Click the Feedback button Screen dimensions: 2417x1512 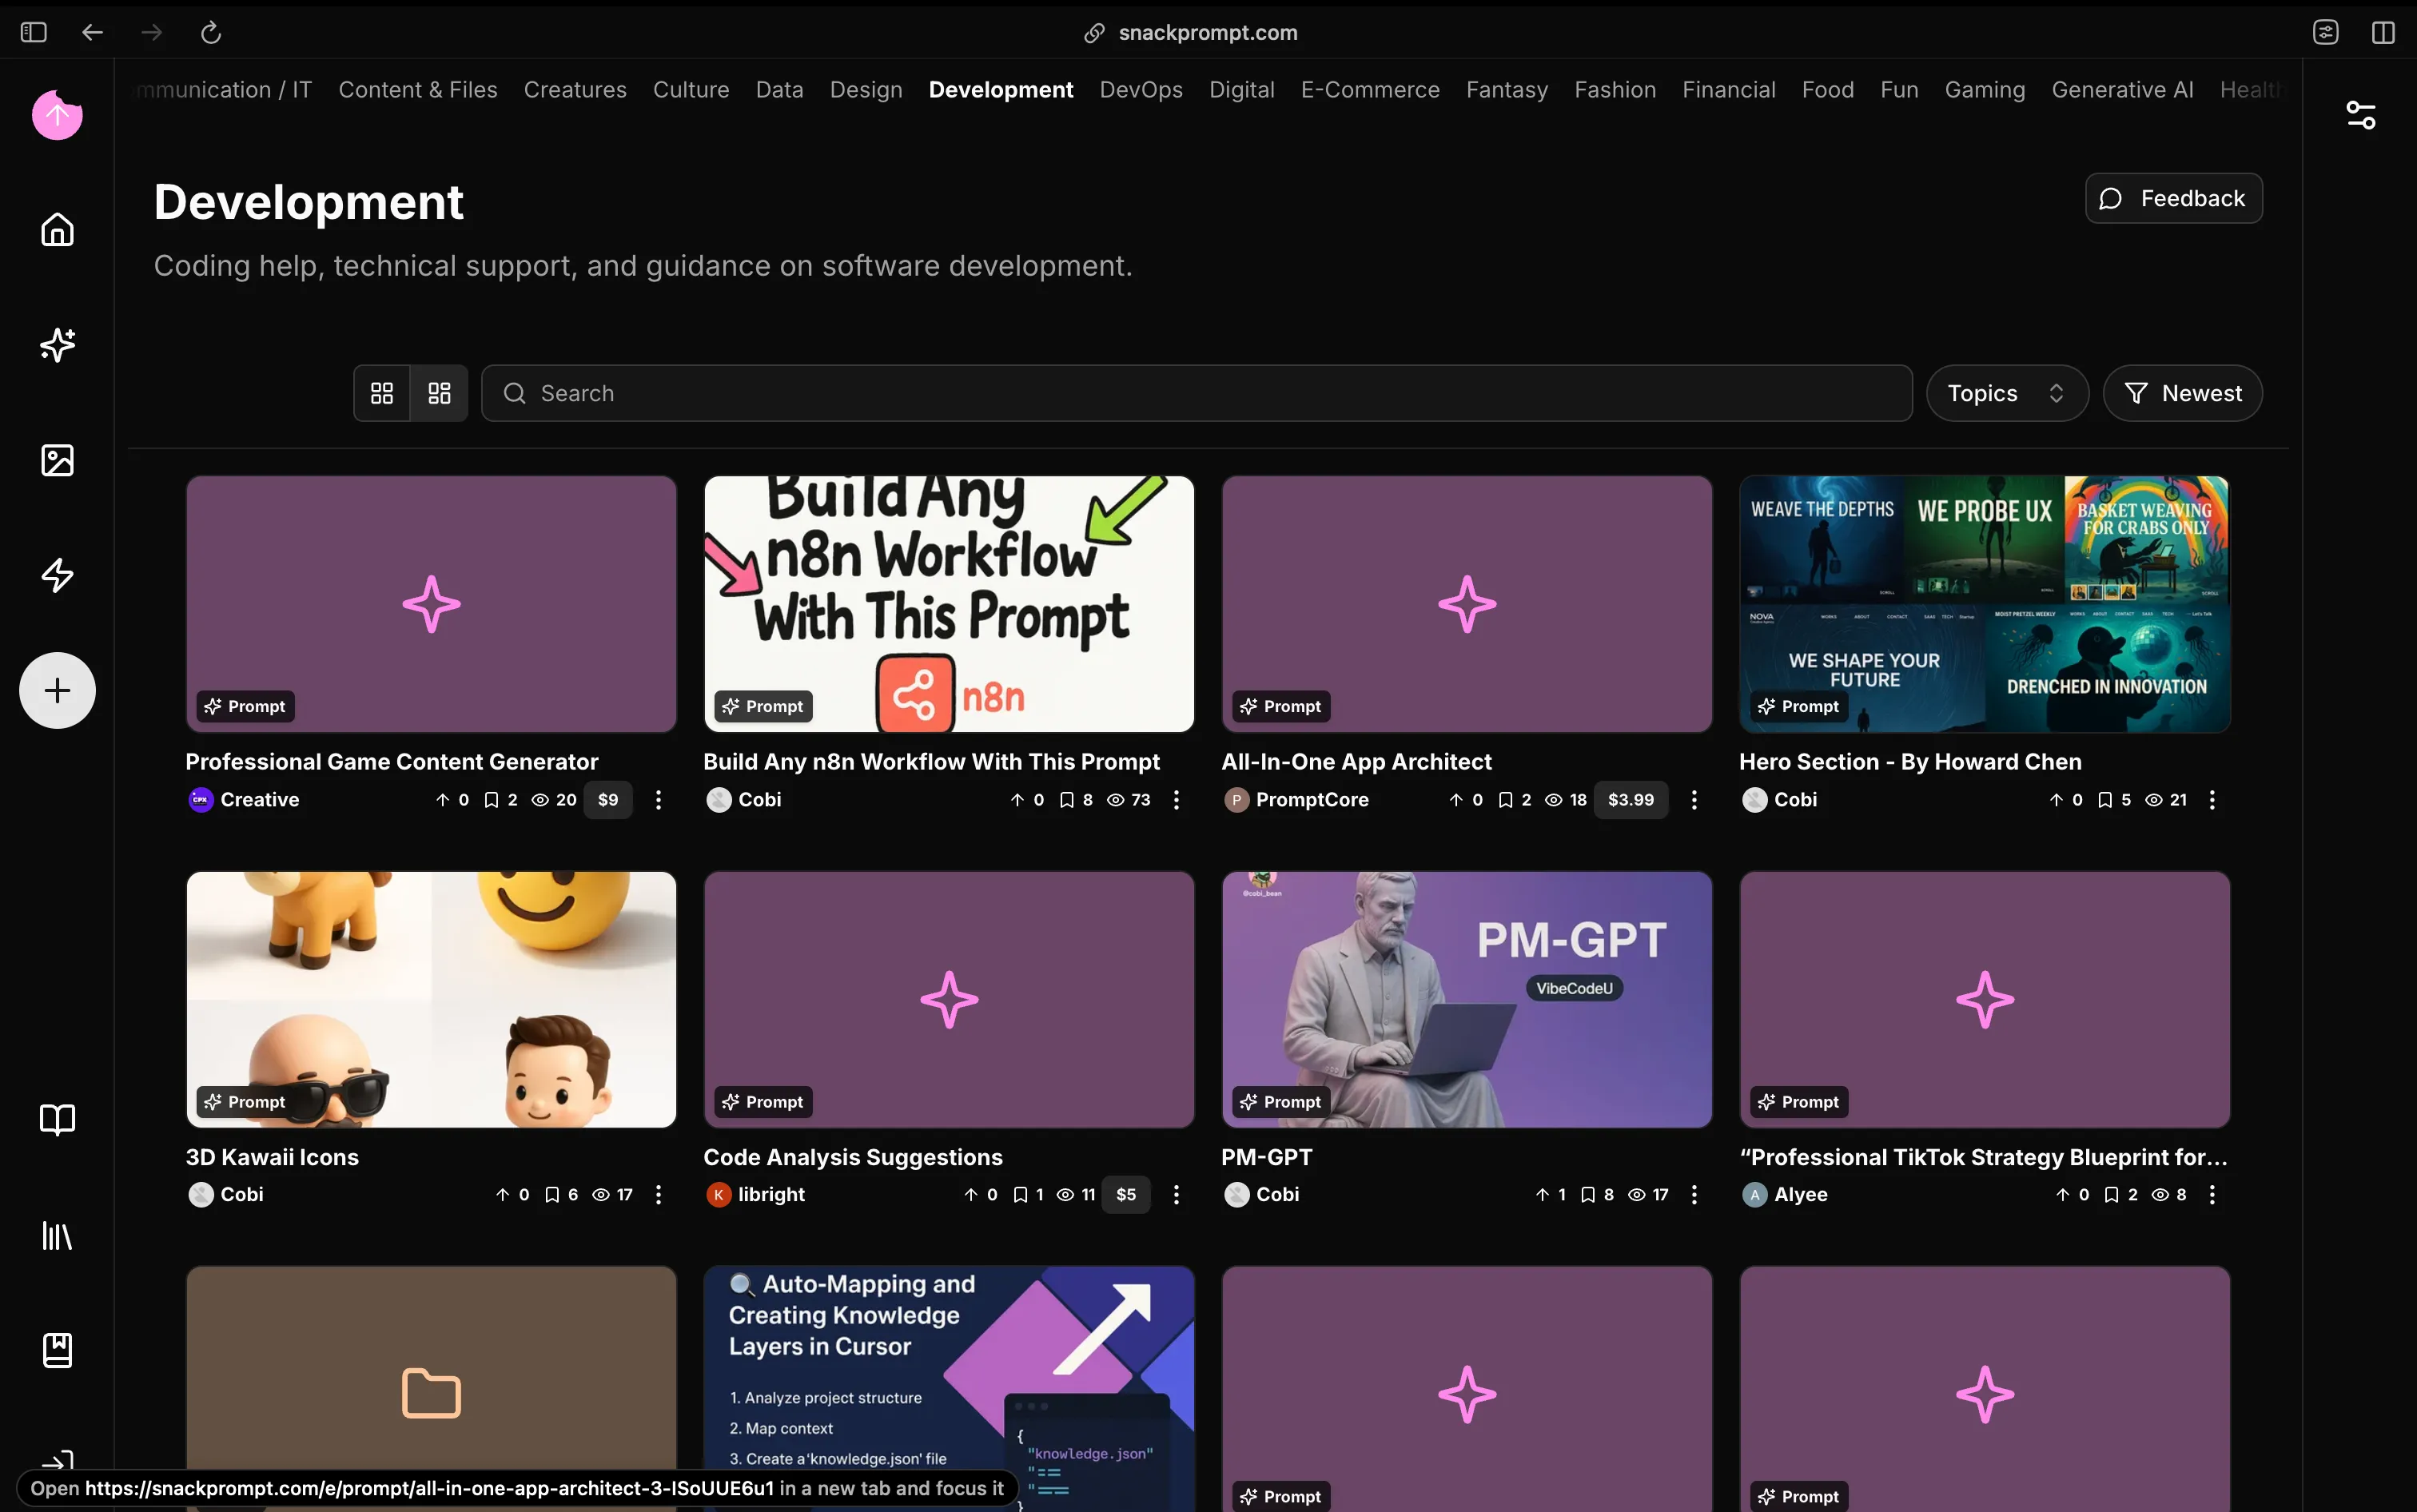2173,198
